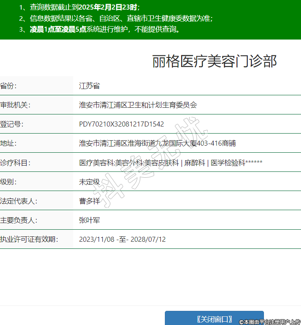Click registration number PDY70210X32081217D1542
The height and width of the screenshot is (325, 301).
coord(122,124)
